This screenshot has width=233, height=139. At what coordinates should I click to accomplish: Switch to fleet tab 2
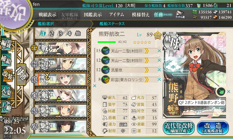point(52,34)
